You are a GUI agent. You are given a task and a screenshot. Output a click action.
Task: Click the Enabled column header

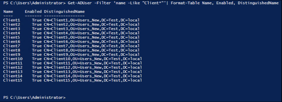click(x=33, y=12)
